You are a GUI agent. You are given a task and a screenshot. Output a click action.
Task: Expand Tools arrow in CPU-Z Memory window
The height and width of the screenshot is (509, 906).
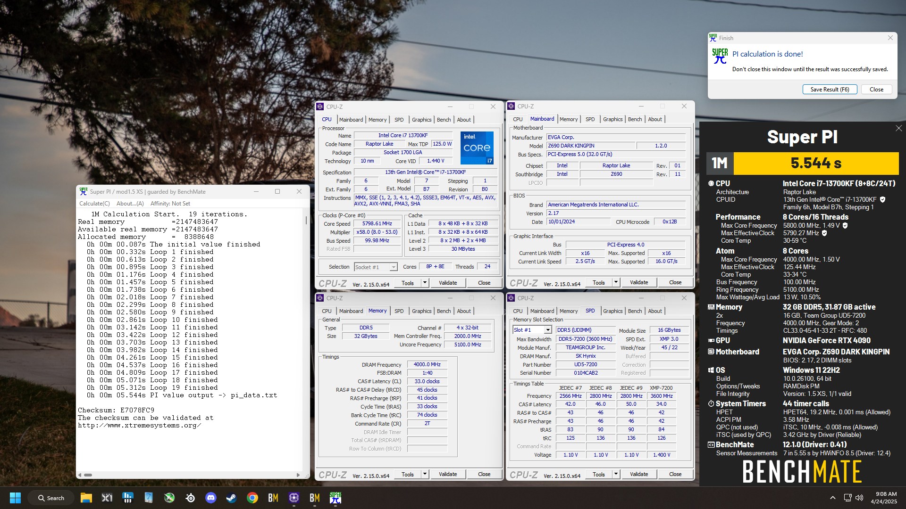click(425, 474)
